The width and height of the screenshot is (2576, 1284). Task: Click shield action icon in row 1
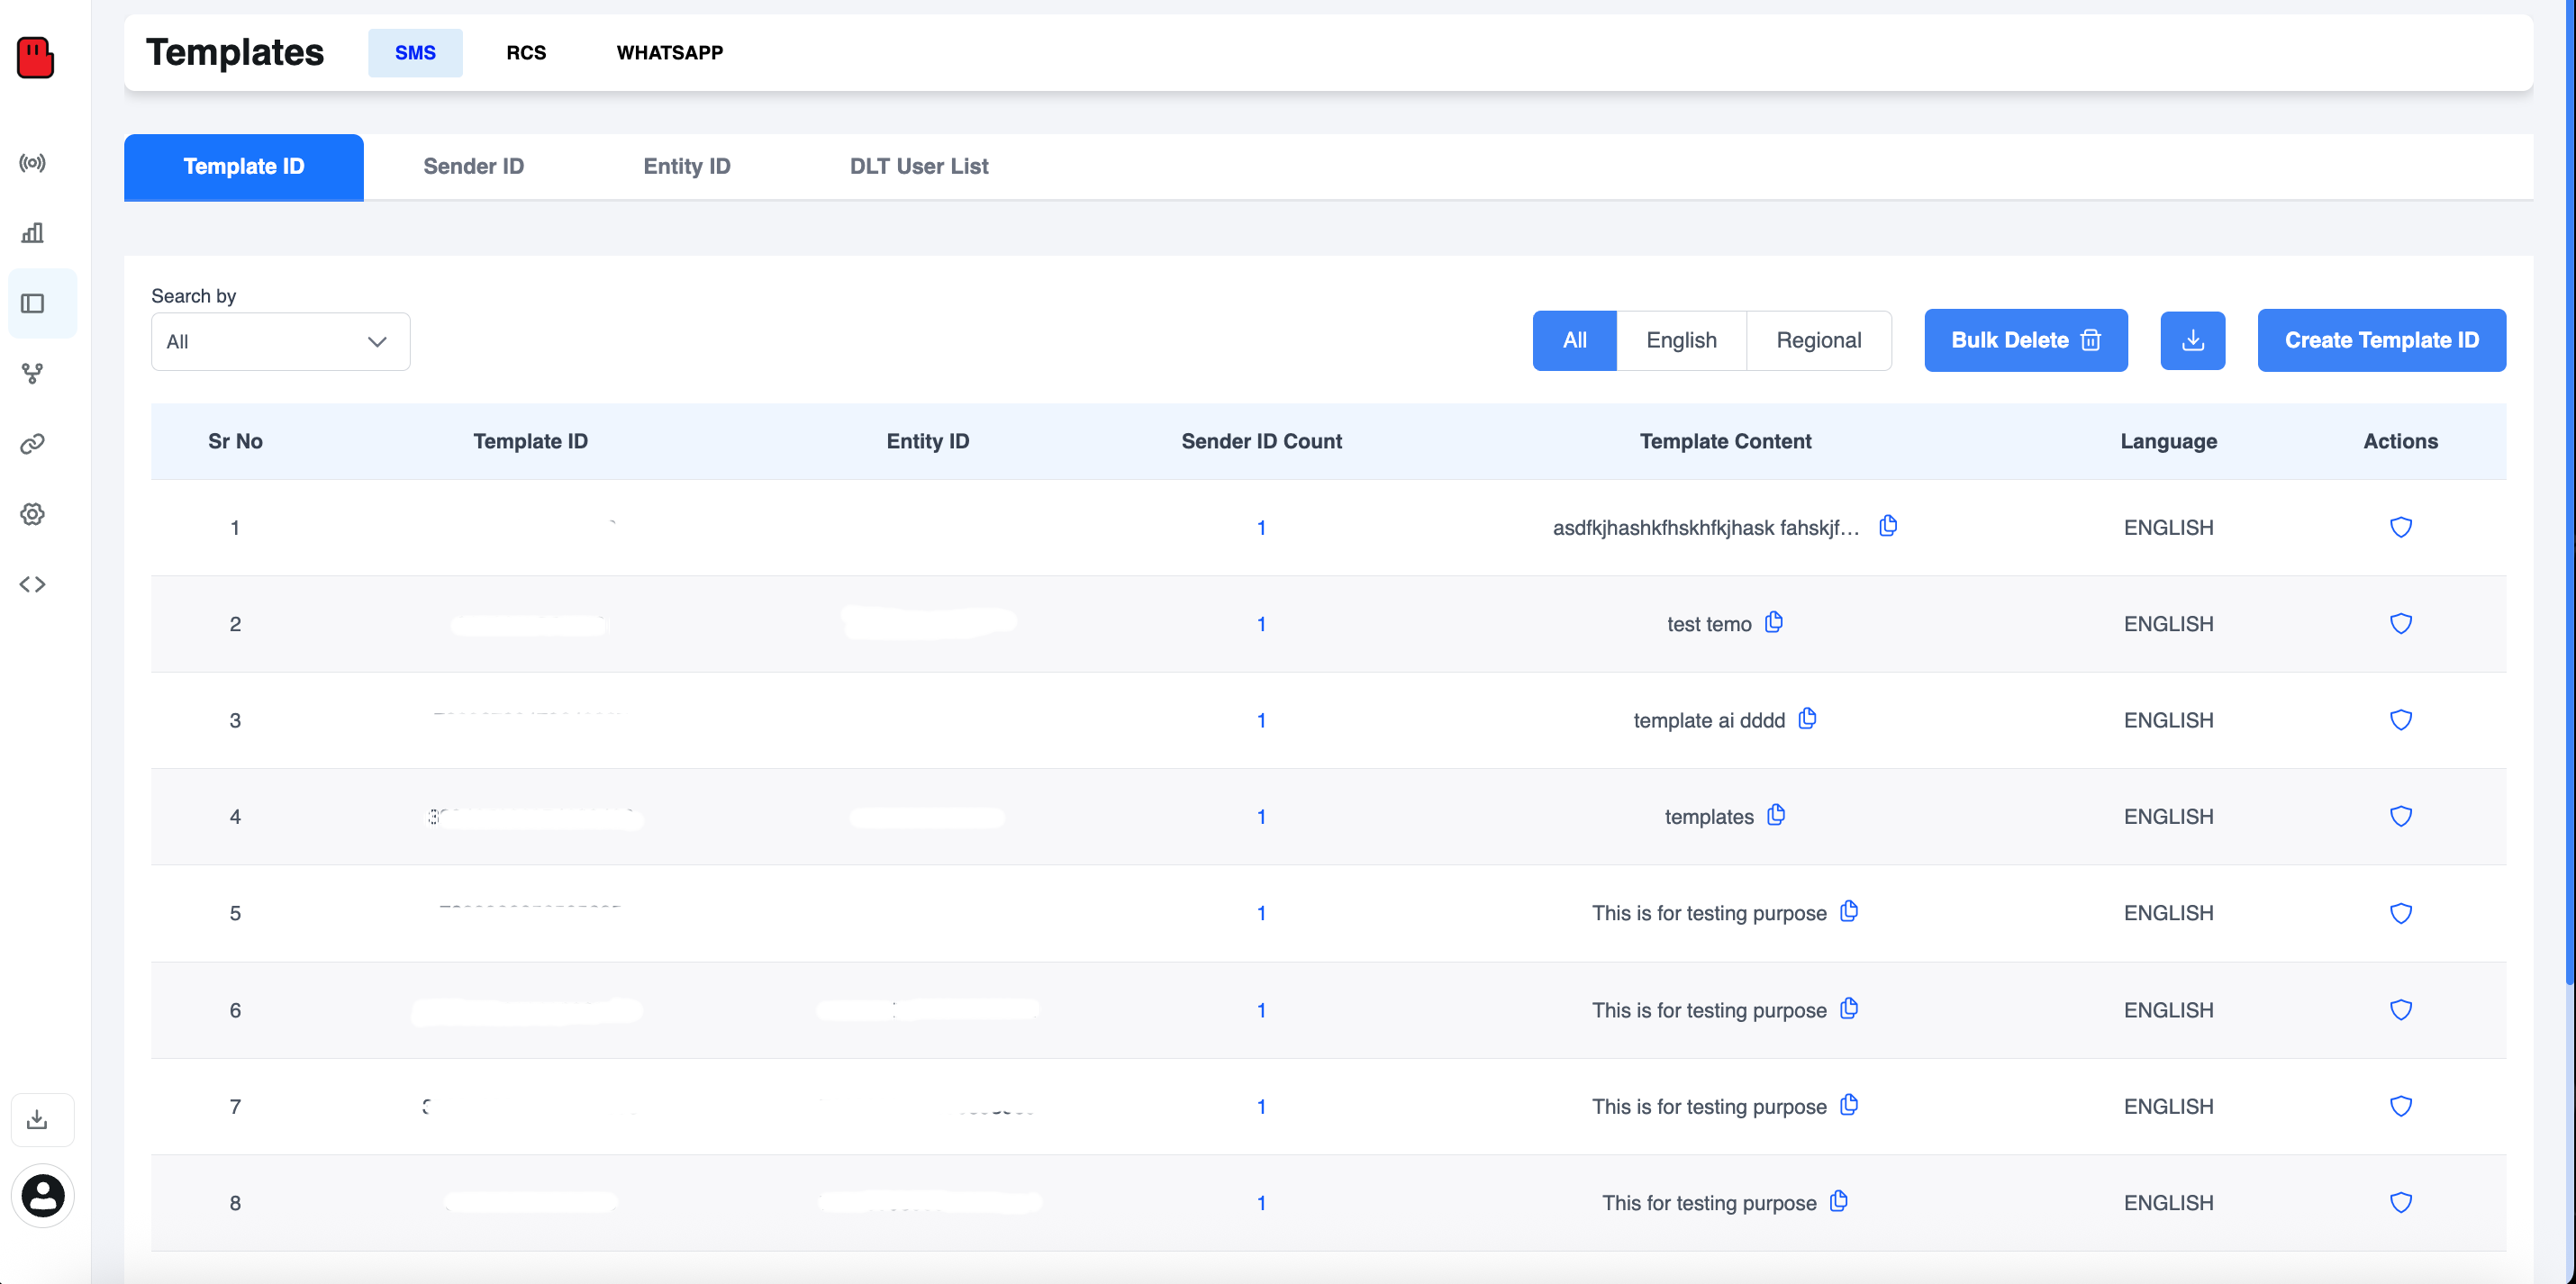click(x=2401, y=527)
